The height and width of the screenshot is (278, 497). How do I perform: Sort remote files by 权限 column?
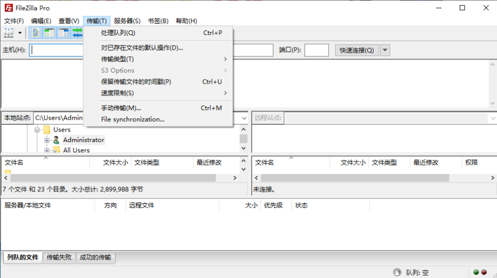[x=479, y=163]
